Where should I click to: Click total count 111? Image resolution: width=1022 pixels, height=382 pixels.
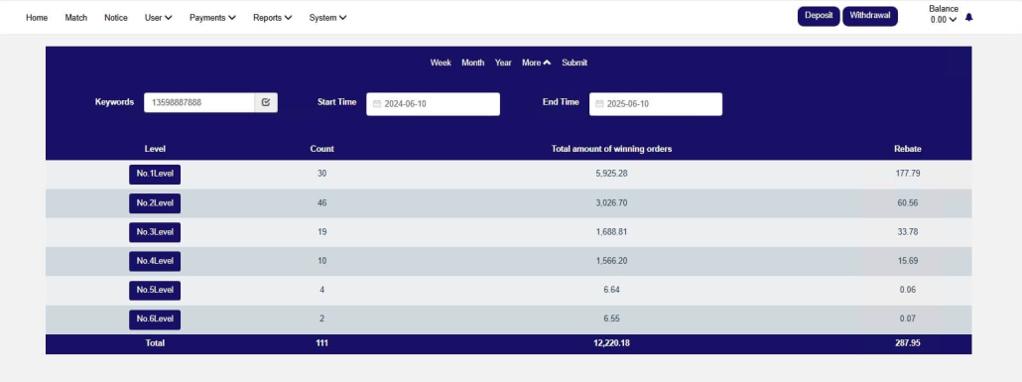322,343
